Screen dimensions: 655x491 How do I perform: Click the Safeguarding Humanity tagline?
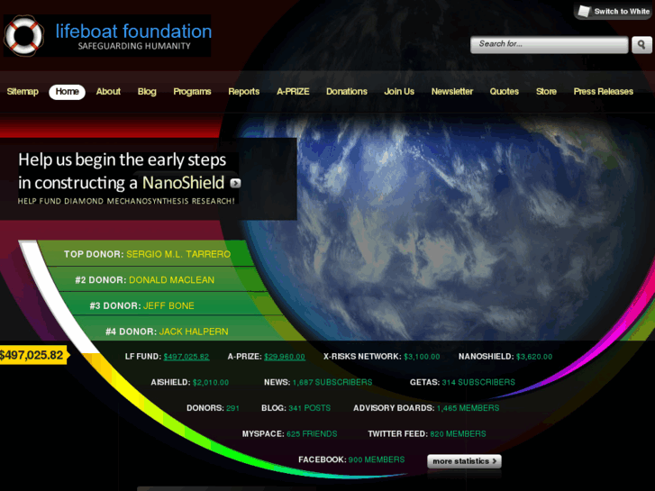pyautogui.click(x=134, y=46)
